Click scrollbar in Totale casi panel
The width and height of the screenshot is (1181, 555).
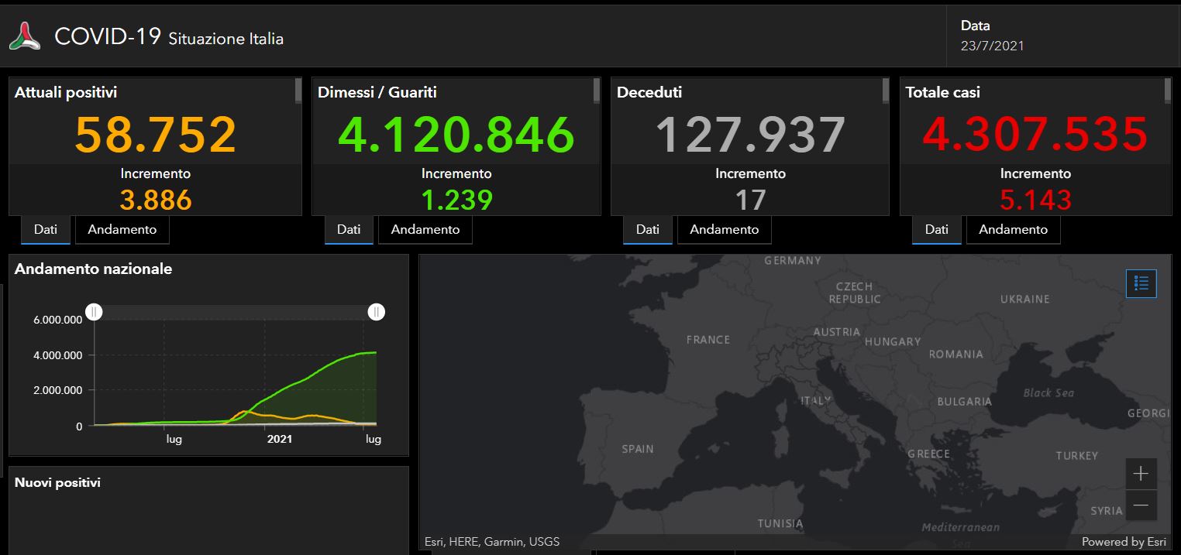click(x=1167, y=91)
